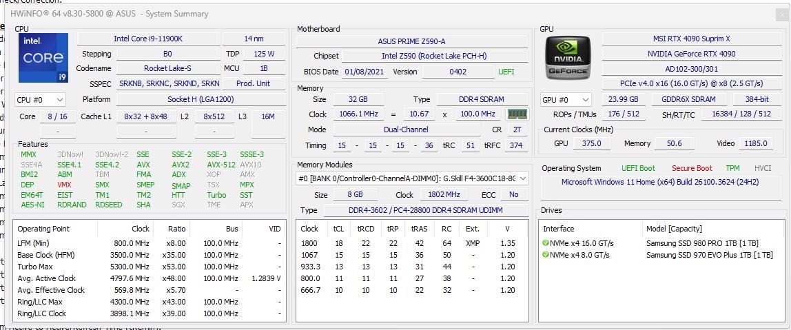Click the BIOS version 0402 field
The height and width of the screenshot is (330, 791).
pos(458,72)
